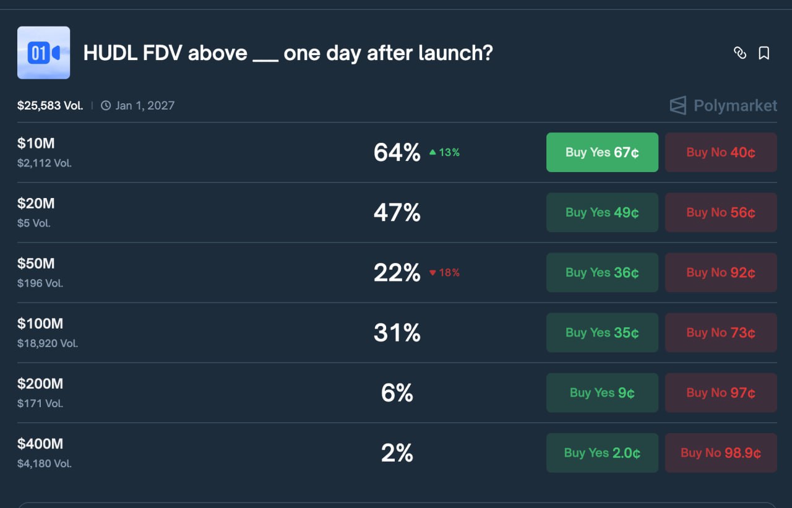Open the market title HUDL FDV above
This screenshot has height=508, width=792.
coord(288,53)
